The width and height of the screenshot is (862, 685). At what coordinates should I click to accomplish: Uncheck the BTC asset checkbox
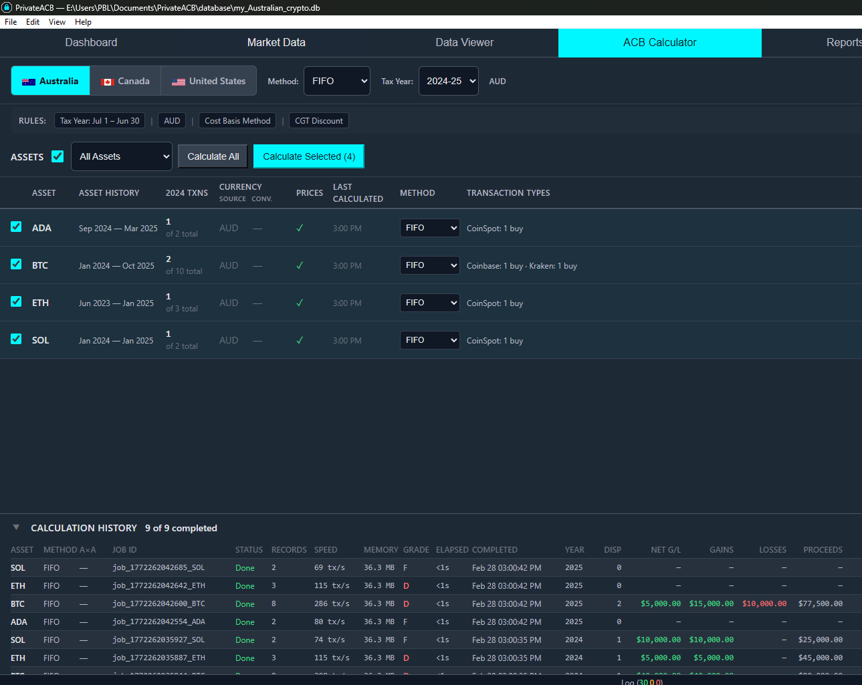pyautogui.click(x=16, y=265)
